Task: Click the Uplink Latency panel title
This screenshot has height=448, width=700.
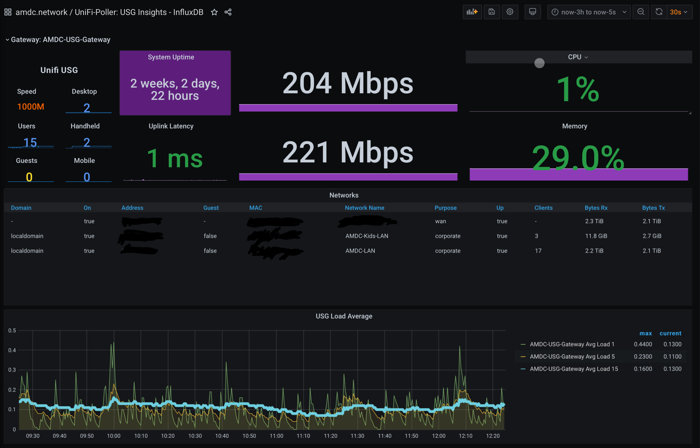Action: pyautogui.click(x=171, y=126)
